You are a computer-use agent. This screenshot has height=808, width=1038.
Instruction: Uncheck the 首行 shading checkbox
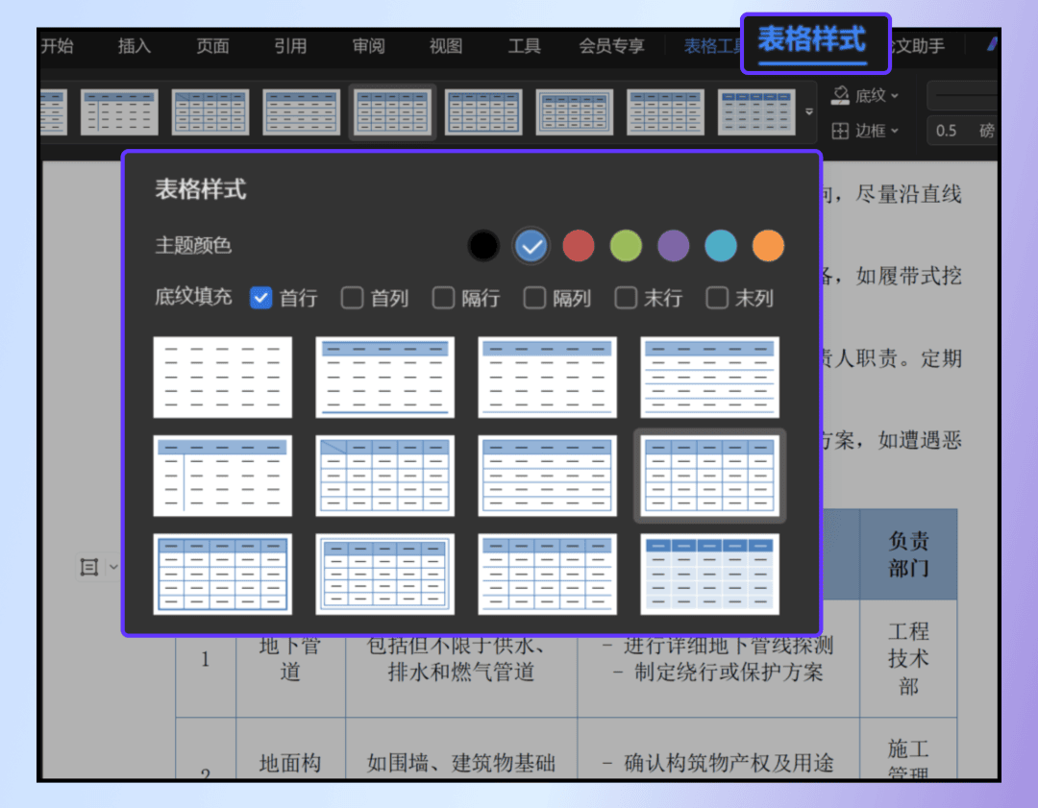[260, 298]
